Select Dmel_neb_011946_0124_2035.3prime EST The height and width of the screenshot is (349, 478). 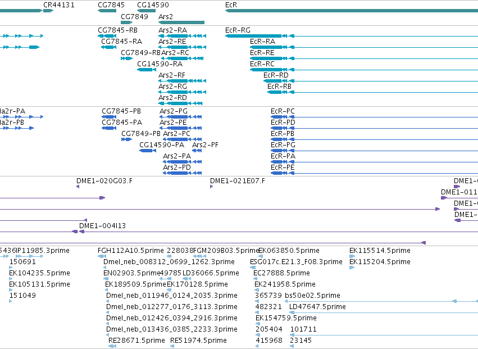[x=172, y=296]
